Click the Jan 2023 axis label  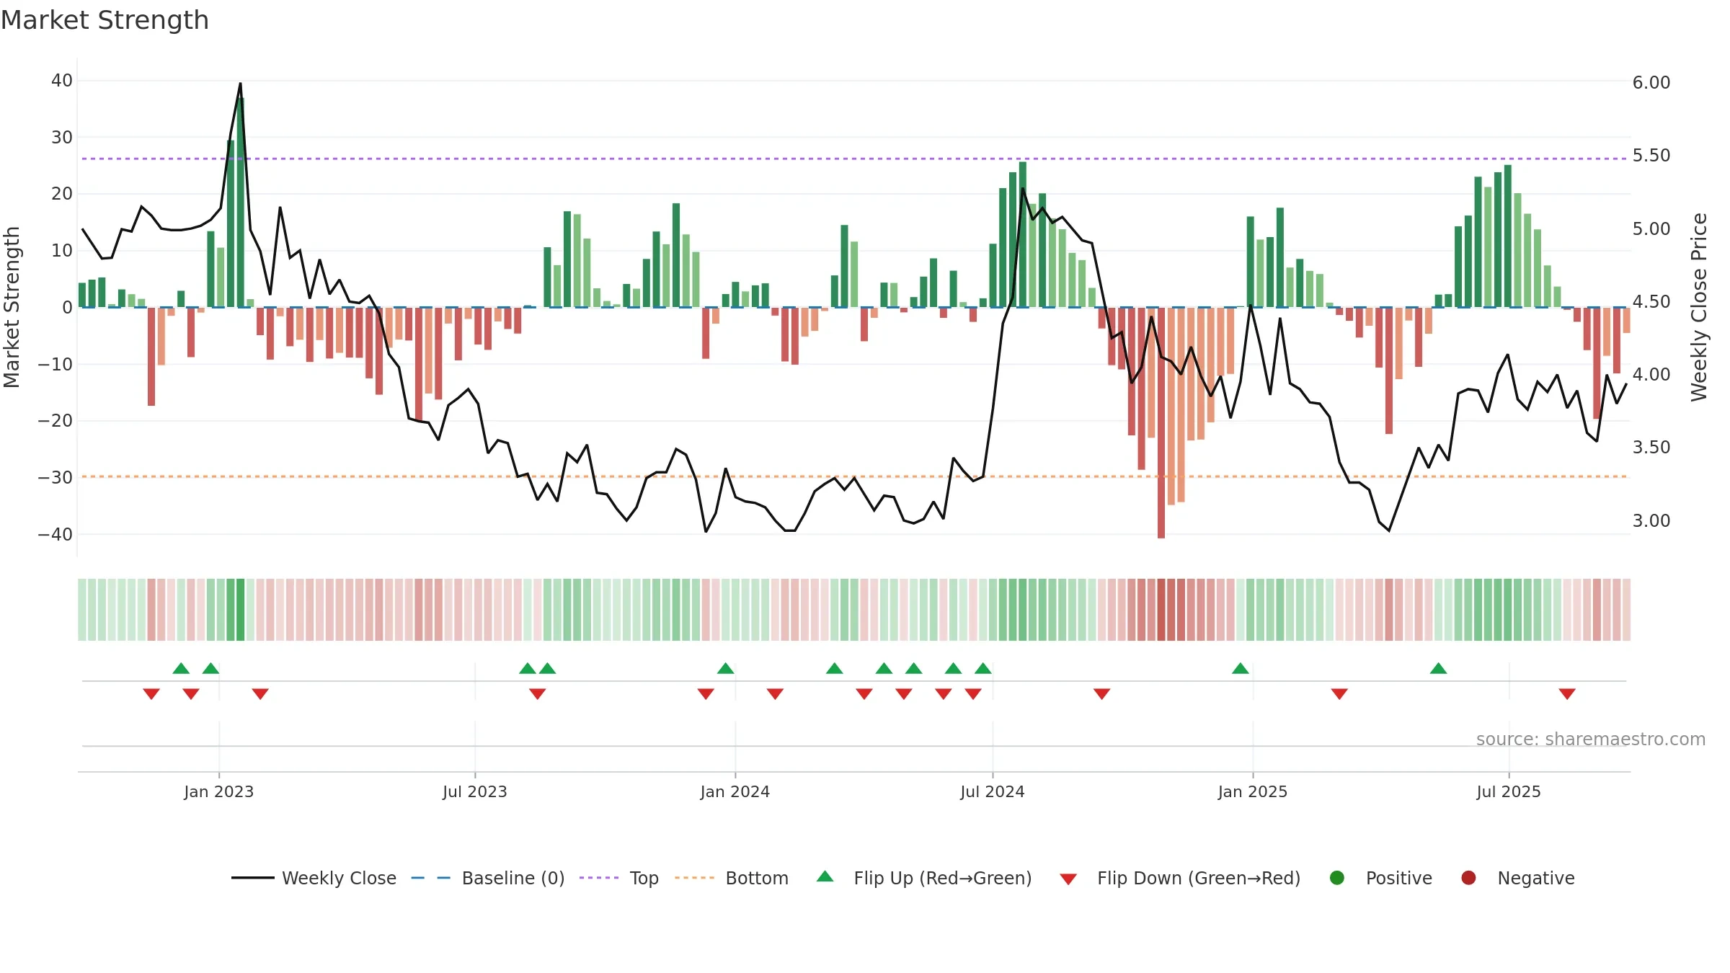[x=218, y=791]
